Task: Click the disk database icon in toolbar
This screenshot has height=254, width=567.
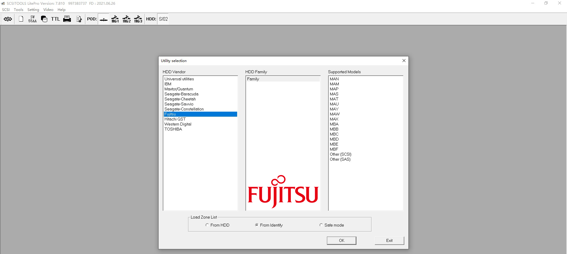Action: click(44, 19)
